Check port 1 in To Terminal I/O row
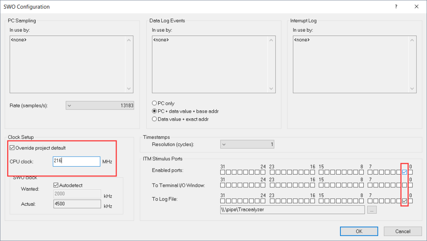This screenshot has width=427, height=241. tap(404, 185)
